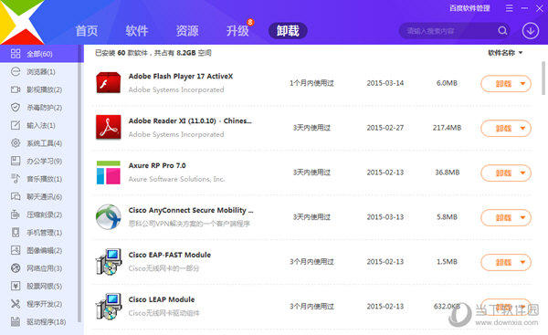The image size is (548, 335).
Task: Click the Adobe Flash Player 17 ActiveX name
Action: point(181,76)
